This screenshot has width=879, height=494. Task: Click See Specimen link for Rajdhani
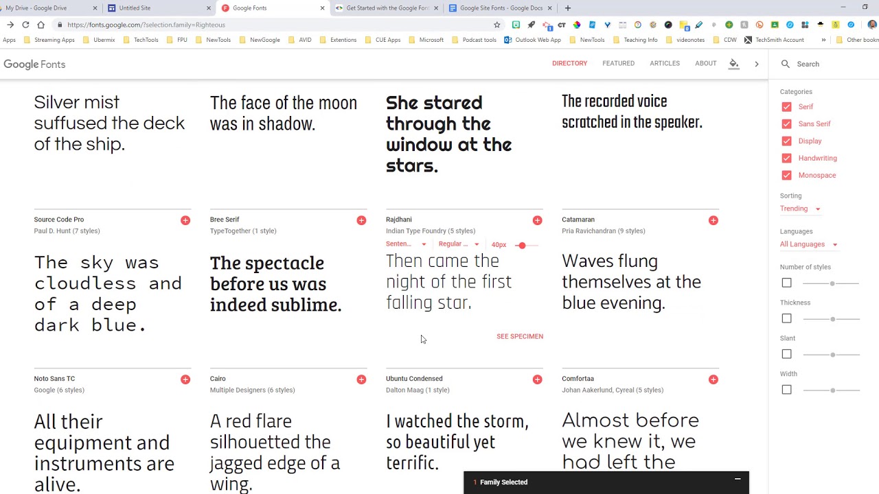coord(520,336)
